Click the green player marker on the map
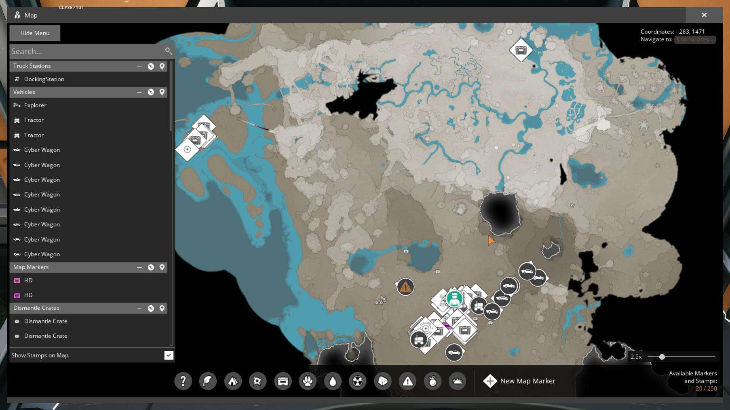The image size is (730, 410). coord(454,298)
